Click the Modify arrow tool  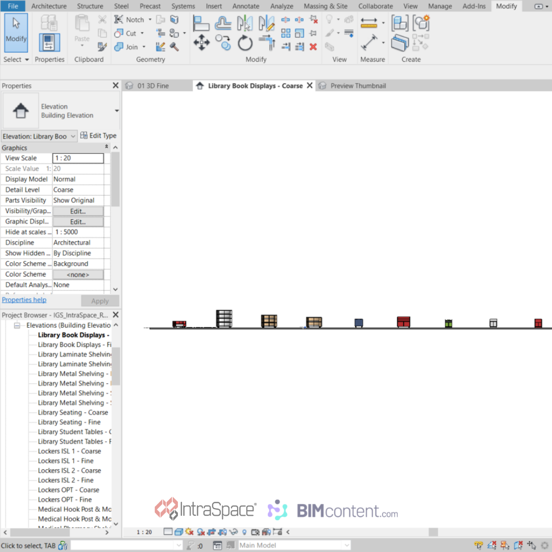coord(16,33)
